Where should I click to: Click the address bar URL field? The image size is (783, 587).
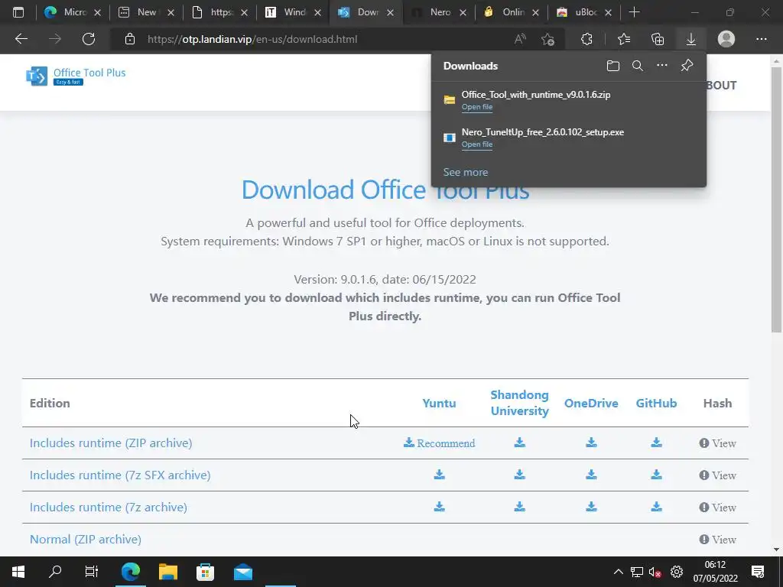[x=320, y=39]
